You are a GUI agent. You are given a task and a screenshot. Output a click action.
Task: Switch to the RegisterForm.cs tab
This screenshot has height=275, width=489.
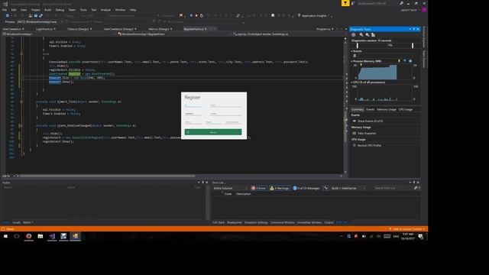click(193, 29)
